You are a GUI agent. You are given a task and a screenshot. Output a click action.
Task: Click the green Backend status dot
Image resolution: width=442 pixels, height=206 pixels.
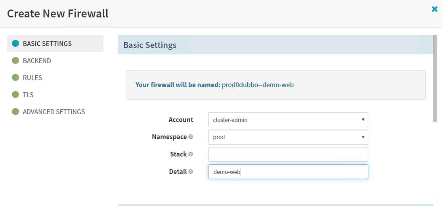click(x=15, y=61)
